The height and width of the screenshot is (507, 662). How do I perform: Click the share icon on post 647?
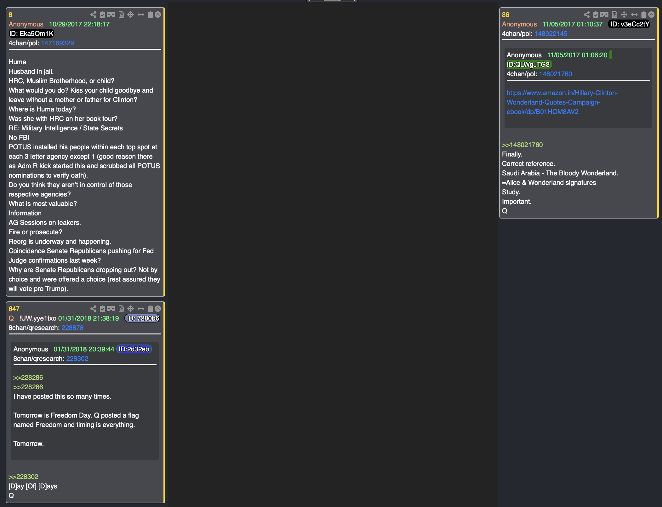[x=93, y=309]
